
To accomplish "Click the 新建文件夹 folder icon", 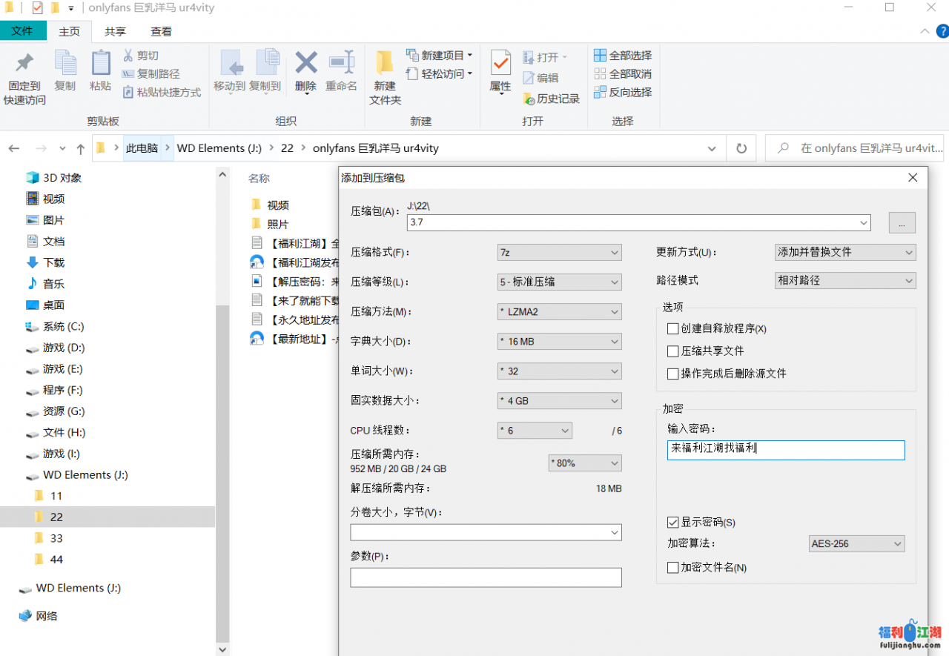I will (x=384, y=64).
